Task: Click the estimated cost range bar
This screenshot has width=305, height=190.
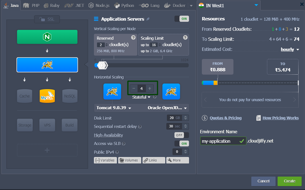Action: click(x=250, y=83)
